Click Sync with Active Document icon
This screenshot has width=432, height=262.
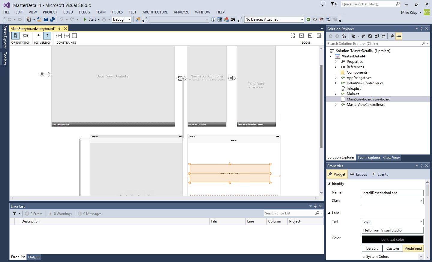pos(363,36)
